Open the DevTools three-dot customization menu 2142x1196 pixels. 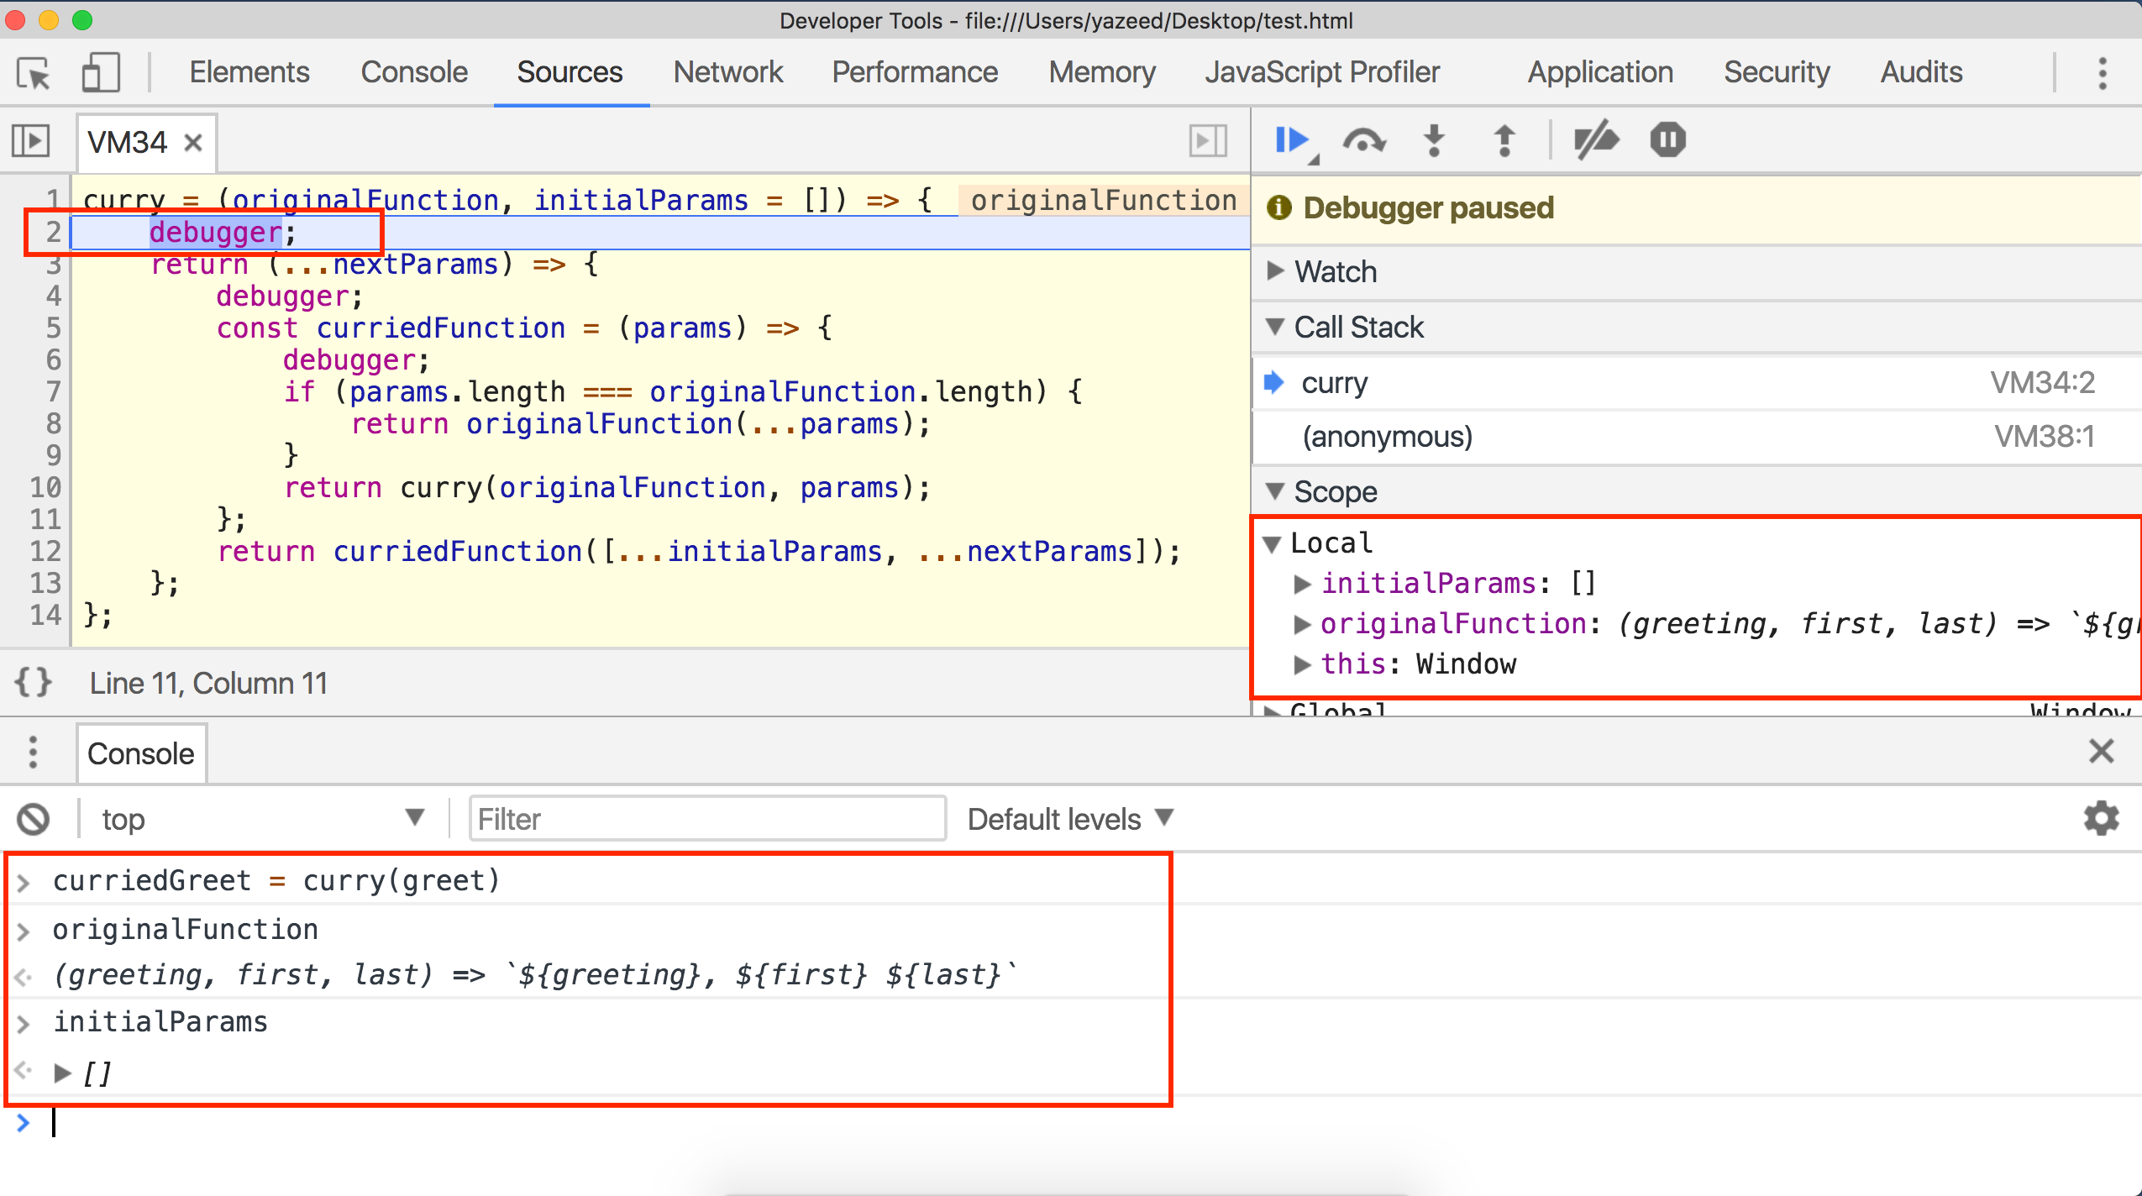pyautogui.click(x=2103, y=74)
